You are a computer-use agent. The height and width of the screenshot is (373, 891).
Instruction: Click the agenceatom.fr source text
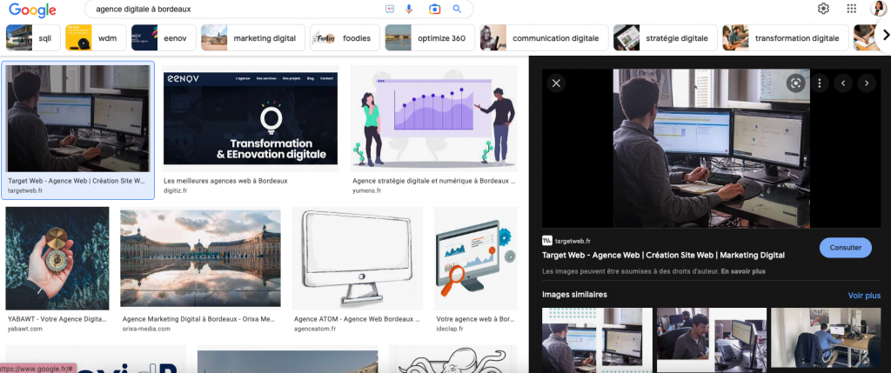coord(317,329)
